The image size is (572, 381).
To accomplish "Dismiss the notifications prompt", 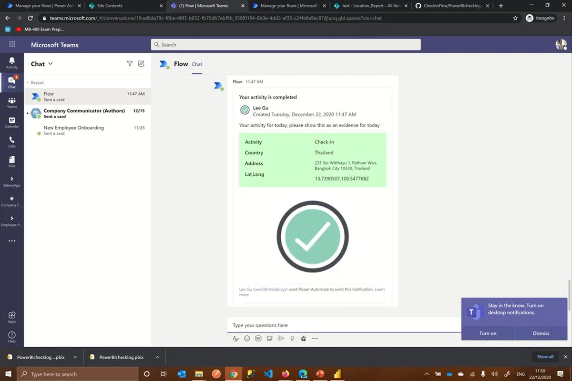I will coord(541,333).
